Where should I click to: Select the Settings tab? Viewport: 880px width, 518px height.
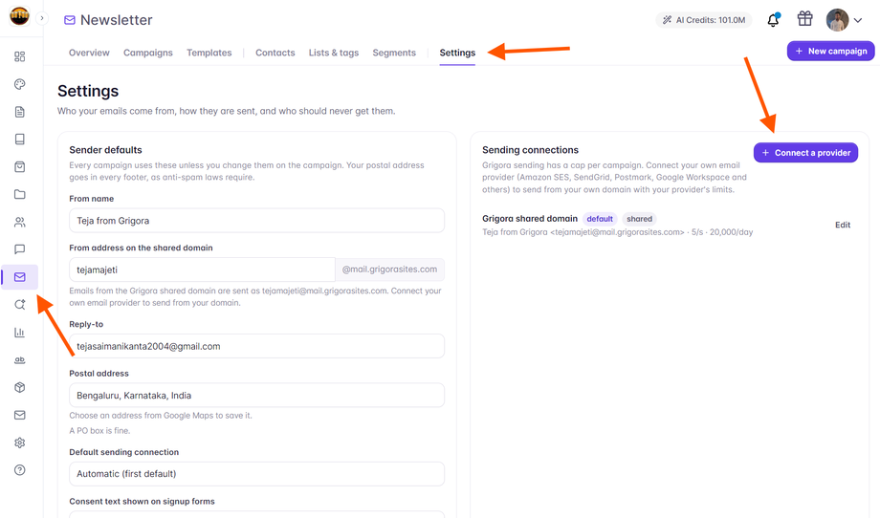pos(457,53)
